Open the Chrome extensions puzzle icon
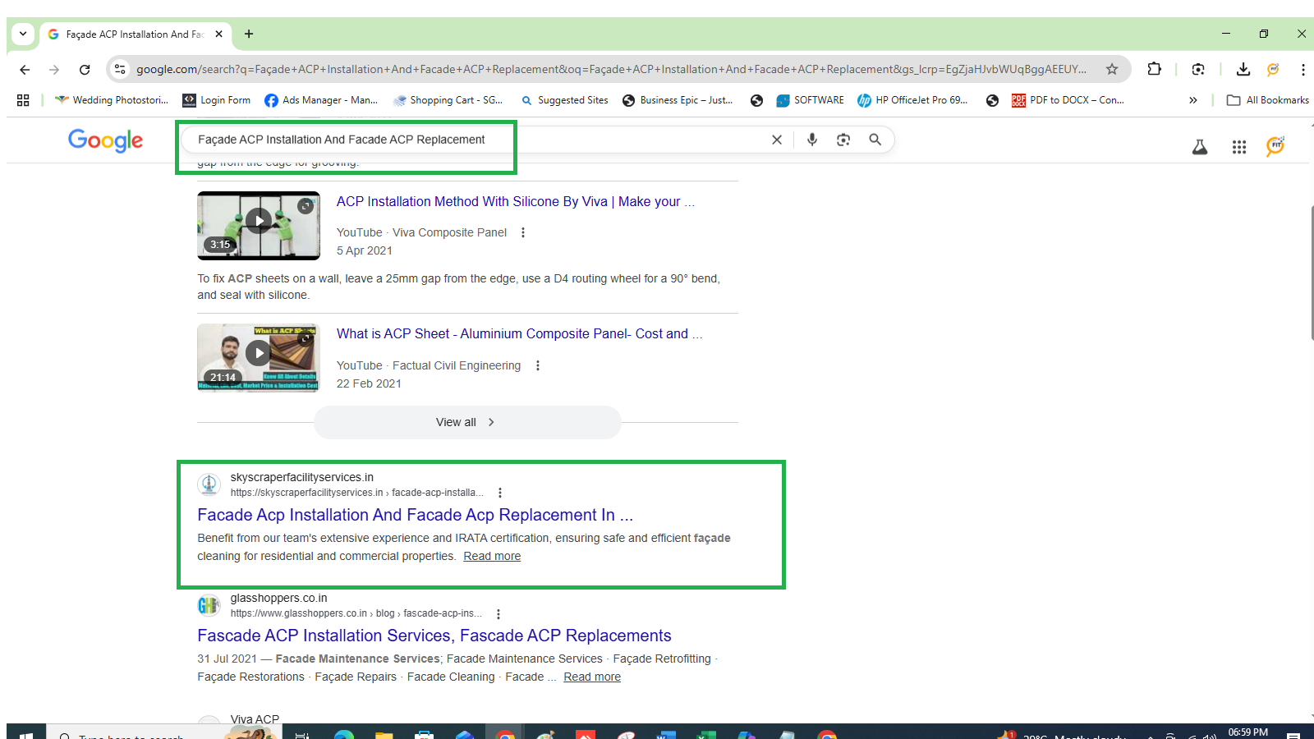The width and height of the screenshot is (1314, 739). (x=1154, y=69)
